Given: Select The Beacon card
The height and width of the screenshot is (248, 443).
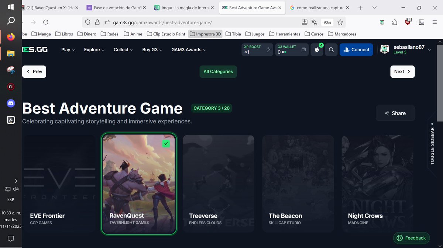Looking at the screenshot, I should (298, 184).
